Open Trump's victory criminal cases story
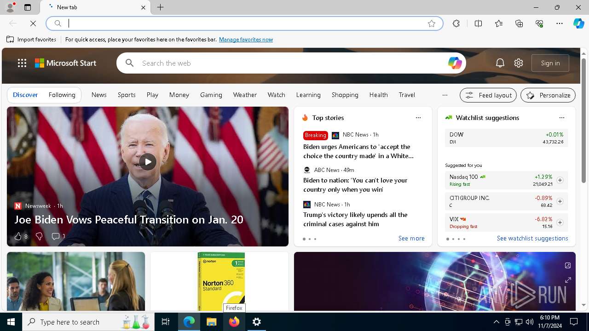589x331 pixels. (x=355, y=219)
